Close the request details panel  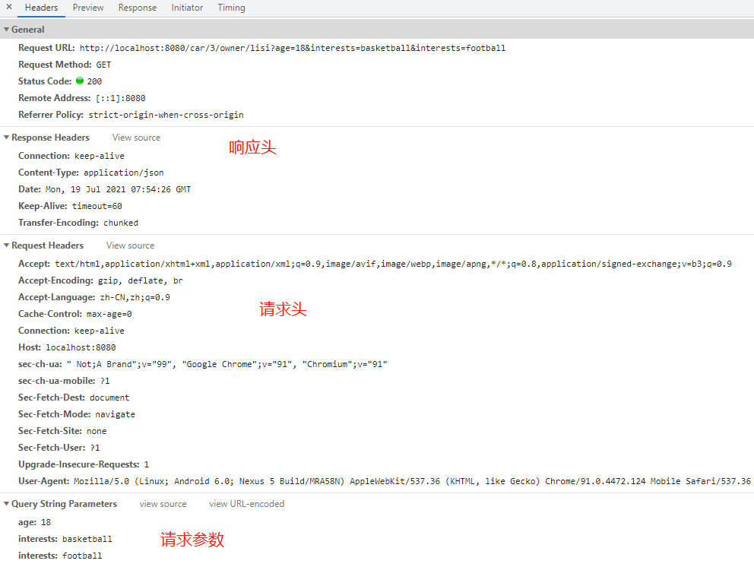[x=9, y=7]
